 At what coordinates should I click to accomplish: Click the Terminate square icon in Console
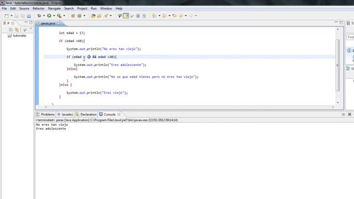343,114
